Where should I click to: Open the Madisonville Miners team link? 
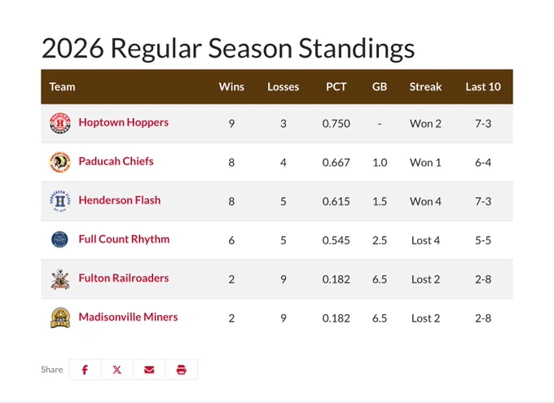point(128,317)
